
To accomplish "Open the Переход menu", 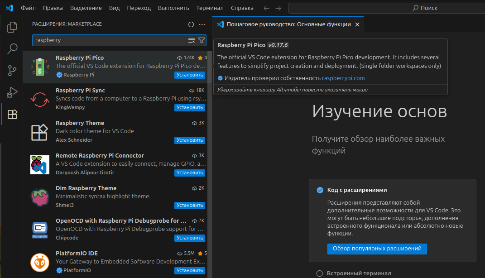I will [139, 8].
